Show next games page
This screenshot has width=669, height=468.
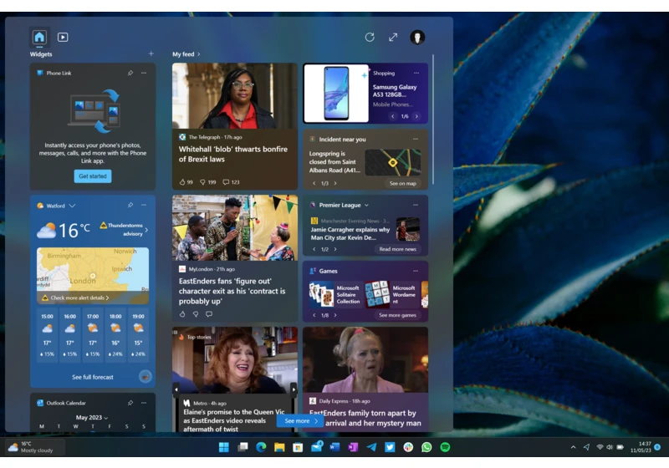tap(335, 315)
